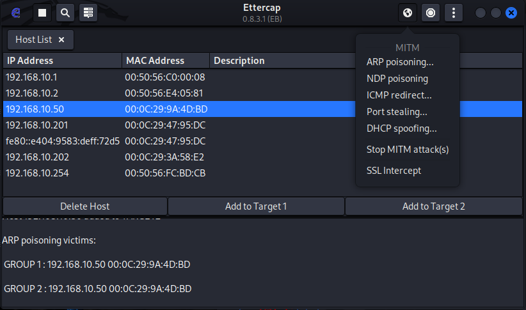Open the three-dot Ettercap menu

click(454, 13)
